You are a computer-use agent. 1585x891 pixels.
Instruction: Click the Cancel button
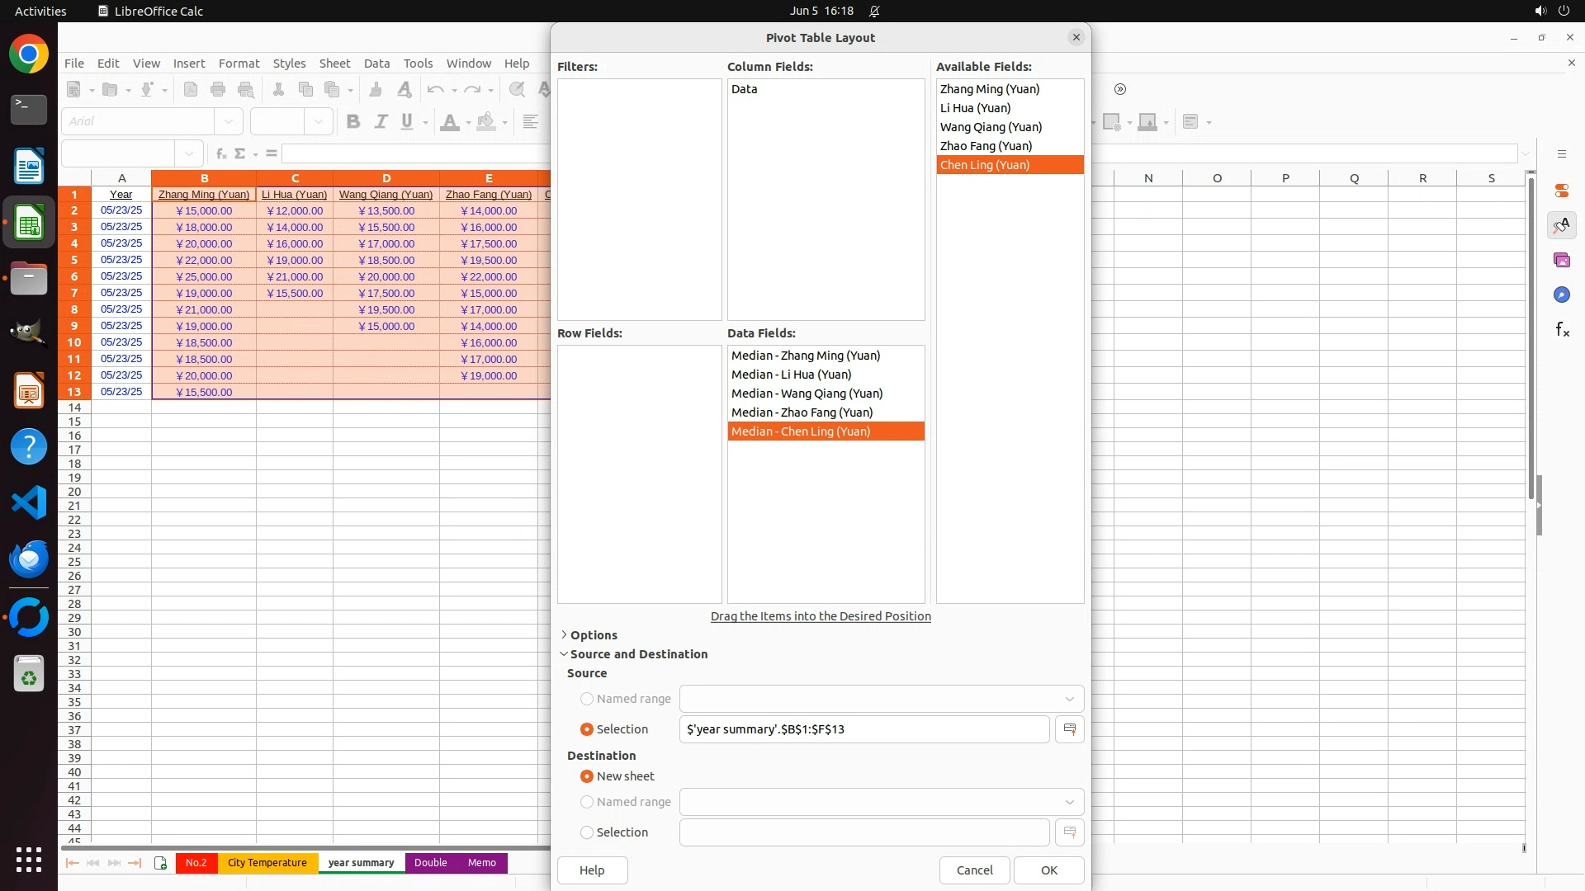(x=974, y=870)
